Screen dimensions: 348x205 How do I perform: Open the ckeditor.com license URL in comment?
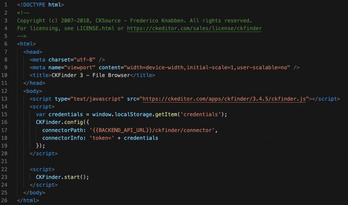click(194, 29)
